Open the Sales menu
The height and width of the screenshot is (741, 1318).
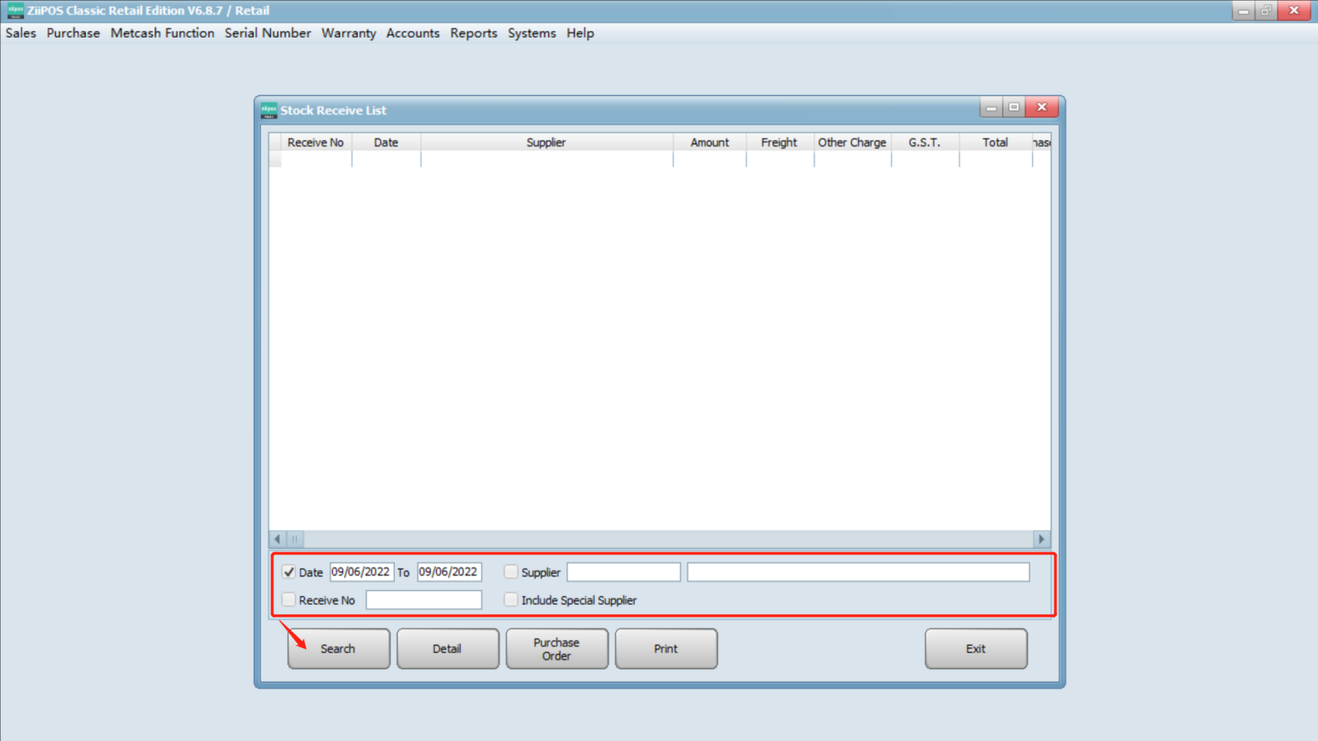pos(20,33)
